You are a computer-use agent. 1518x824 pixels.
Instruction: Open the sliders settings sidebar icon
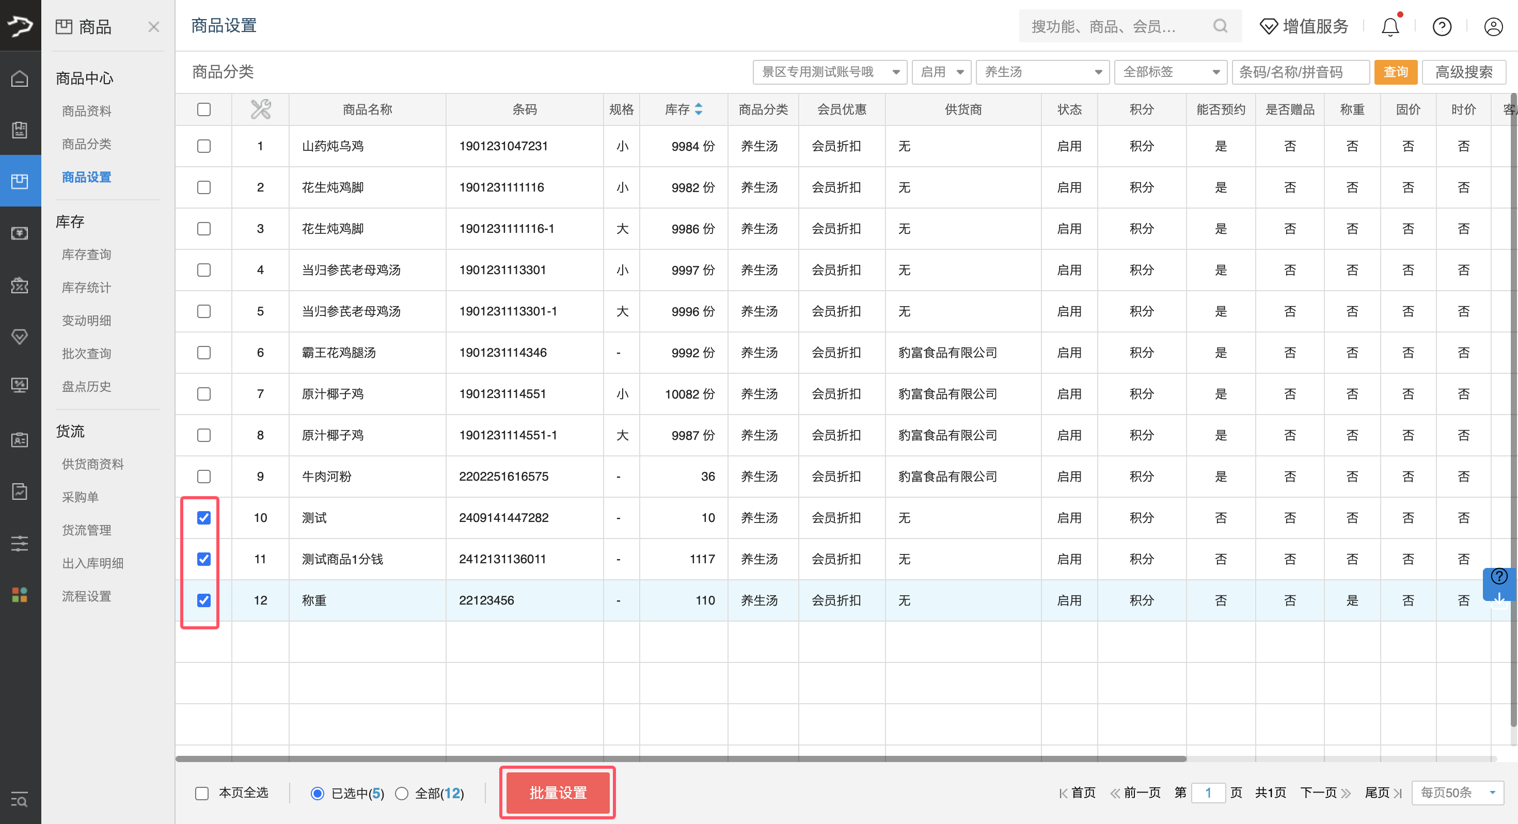point(20,543)
